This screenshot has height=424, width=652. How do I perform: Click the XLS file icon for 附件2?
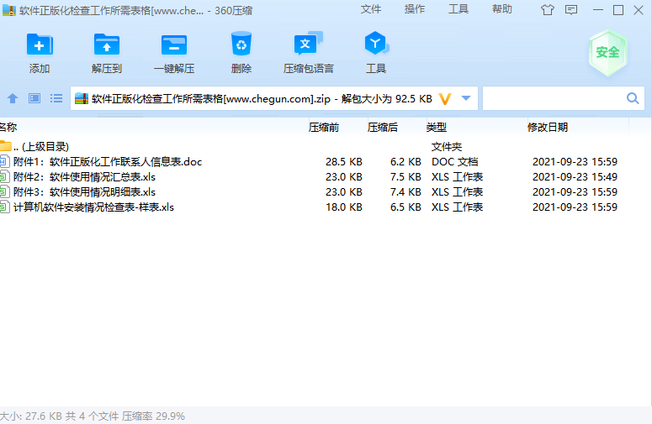(4, 176)
